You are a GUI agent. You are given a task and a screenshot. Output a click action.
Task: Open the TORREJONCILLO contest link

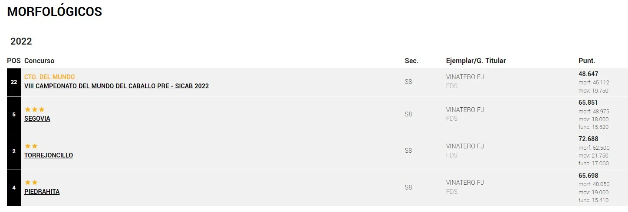[x=49, y=155]
